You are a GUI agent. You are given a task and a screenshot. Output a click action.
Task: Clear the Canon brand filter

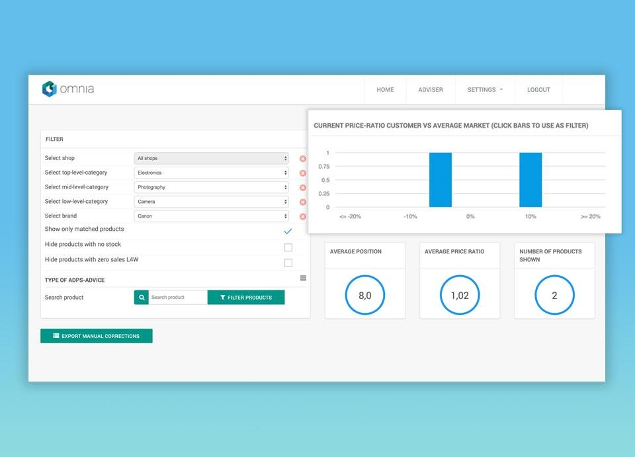(303, 216)
